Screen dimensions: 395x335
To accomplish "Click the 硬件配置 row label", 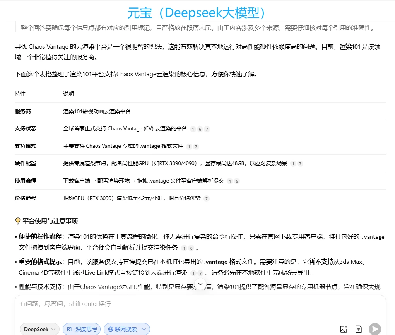I will pyautogui.click(x=26, y=163).
